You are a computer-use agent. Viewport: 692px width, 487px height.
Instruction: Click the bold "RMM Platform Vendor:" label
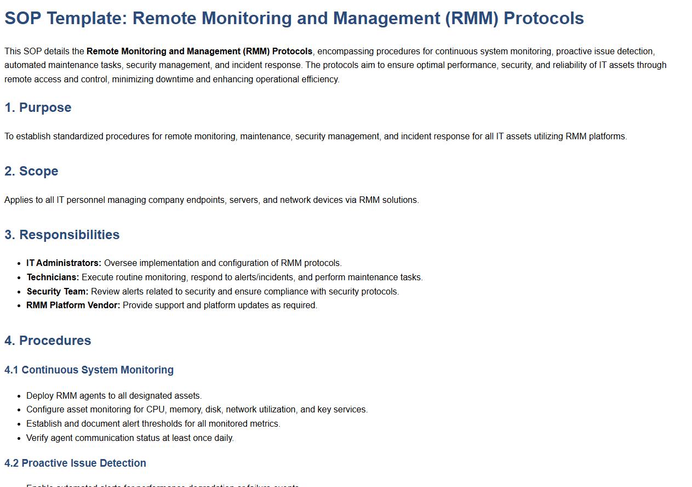tap(73, 305)
